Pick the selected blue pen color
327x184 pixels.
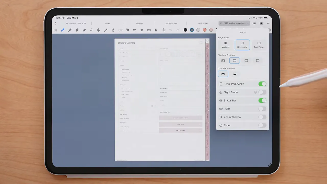pos(192,30)
